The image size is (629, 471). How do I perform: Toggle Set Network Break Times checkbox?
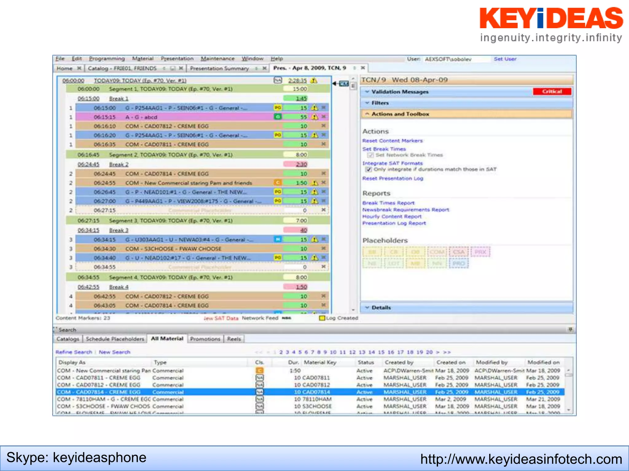click(371, 155)
